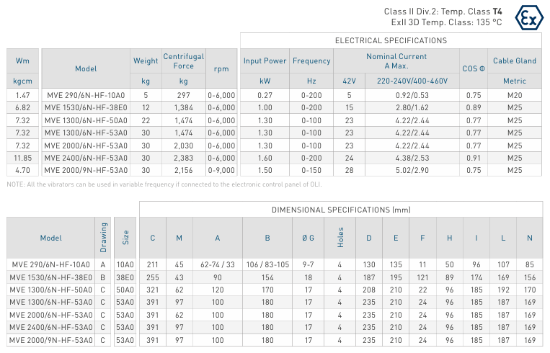The height and width of the screenshot is (353, 550).
Task: Select the Dimensional Specifications (mm) header
Action: [341, 210]
